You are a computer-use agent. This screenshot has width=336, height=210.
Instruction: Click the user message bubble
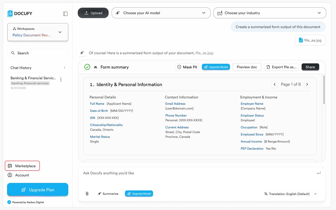point(278,27)
